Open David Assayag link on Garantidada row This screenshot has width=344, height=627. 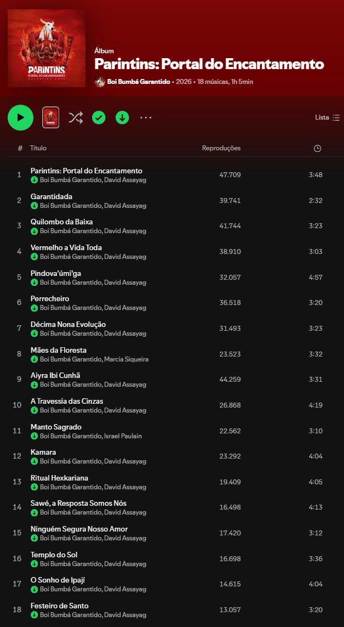click(x=125, y=206)
